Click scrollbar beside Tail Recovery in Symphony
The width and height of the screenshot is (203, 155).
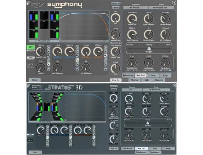[173, 62]
